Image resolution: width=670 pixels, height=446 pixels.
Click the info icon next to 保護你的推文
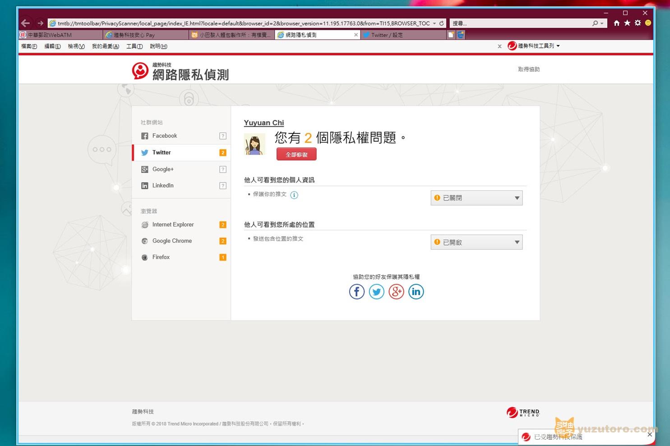[x=294, y=195]
